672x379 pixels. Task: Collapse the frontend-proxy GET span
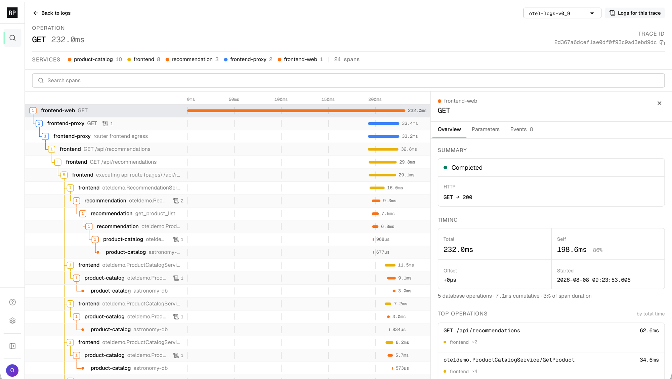(39, 124)
